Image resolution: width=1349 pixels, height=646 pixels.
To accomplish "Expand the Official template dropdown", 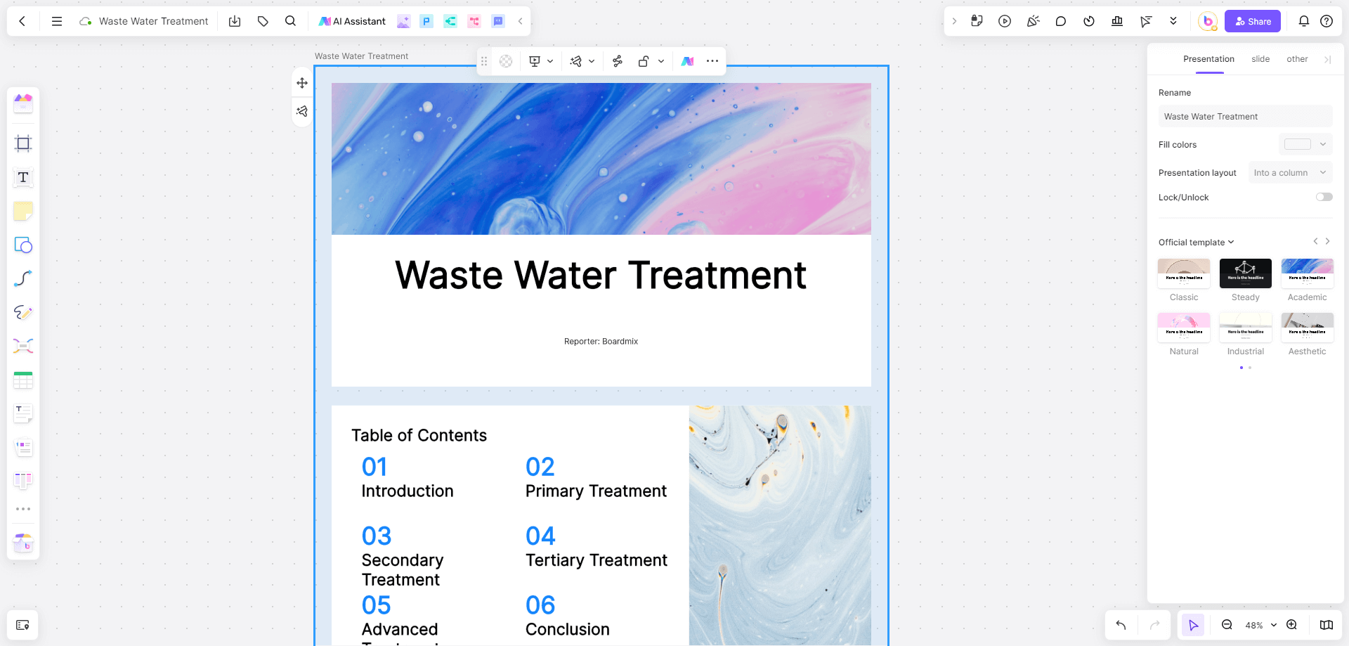I will [1196, 242].
